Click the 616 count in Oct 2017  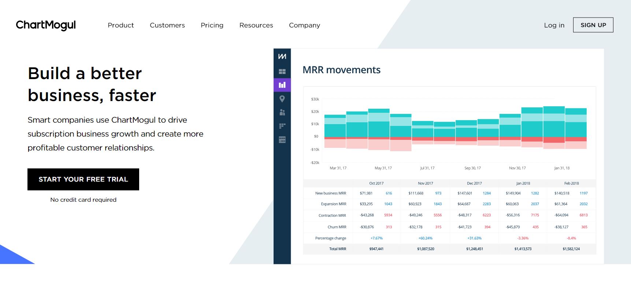(389, 193)
